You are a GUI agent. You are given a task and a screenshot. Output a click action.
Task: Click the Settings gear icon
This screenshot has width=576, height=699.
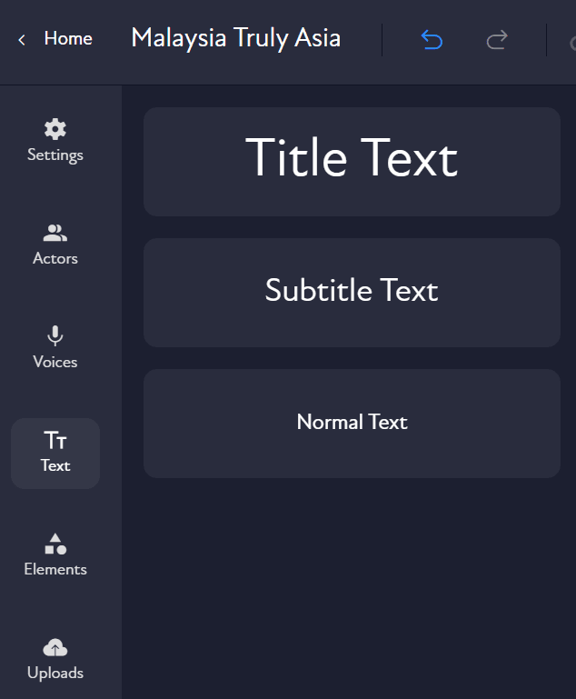[x=55, y=129]
